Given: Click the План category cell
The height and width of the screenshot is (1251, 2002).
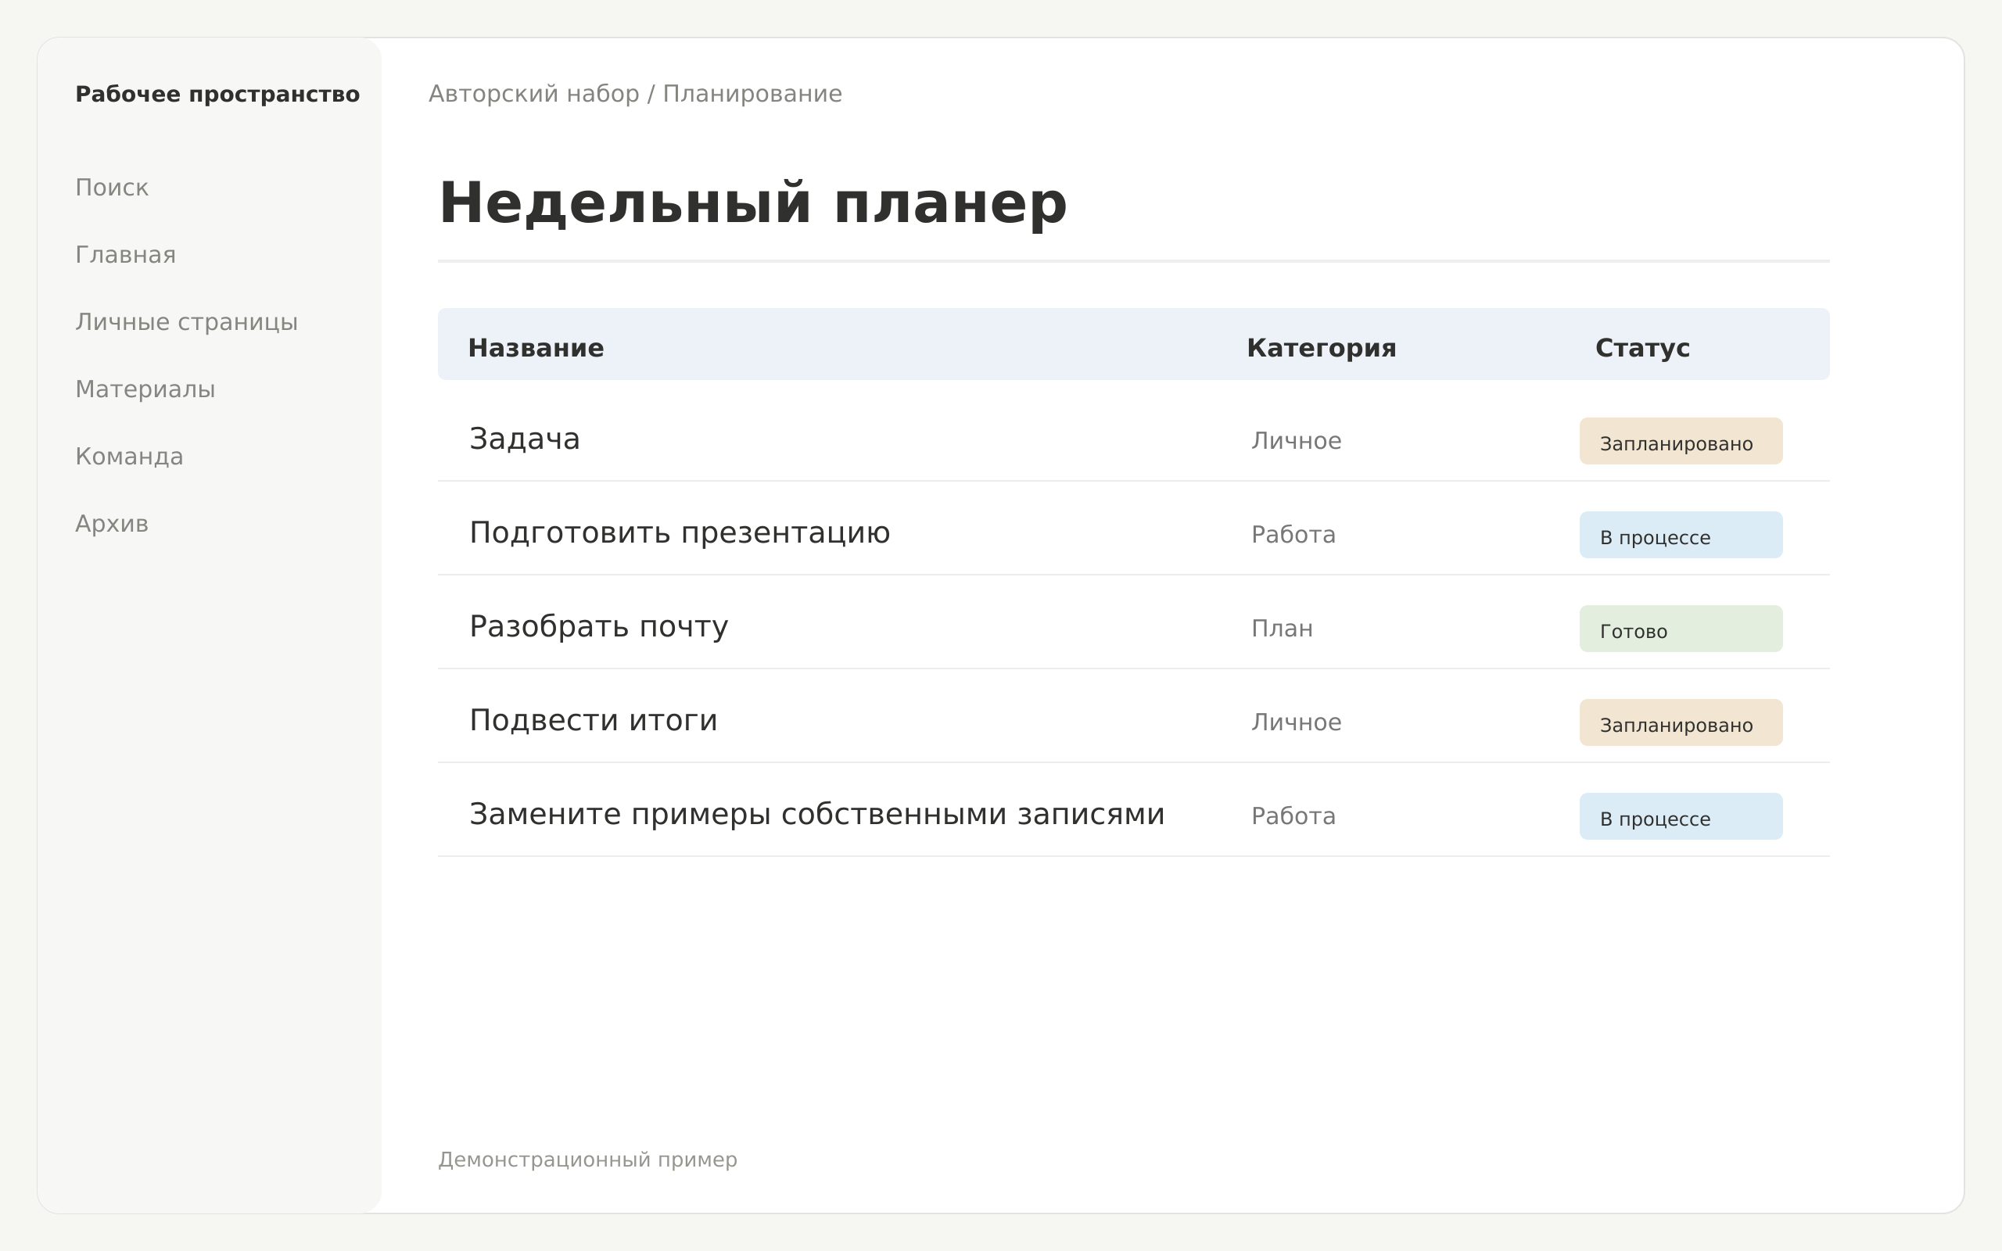Looking at the screenshot, I should (1282, 629).
